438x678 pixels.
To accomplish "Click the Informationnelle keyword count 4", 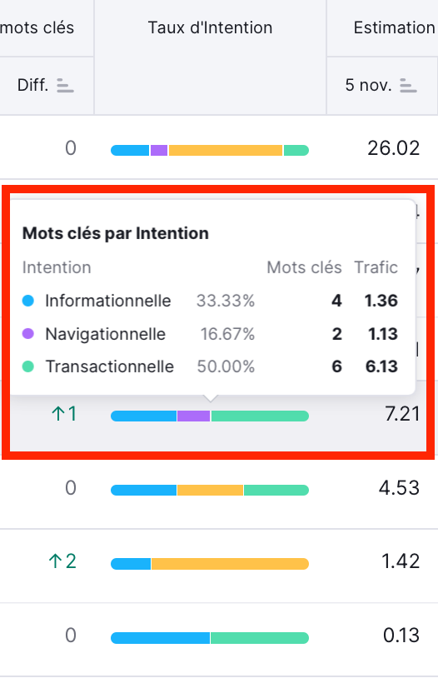I will (336, 301).
